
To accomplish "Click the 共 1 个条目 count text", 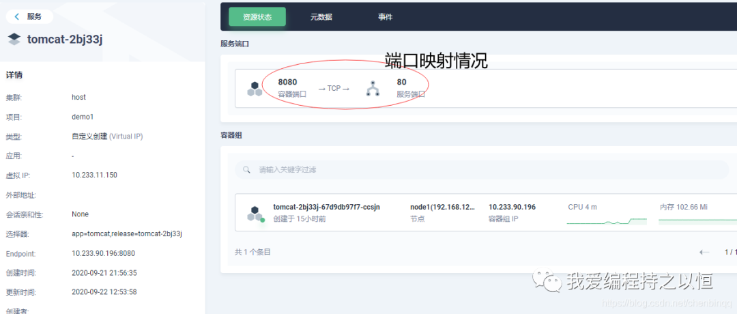I will tap(253, 252).
